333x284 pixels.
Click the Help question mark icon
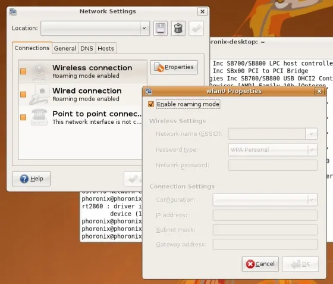pos(24,179)
